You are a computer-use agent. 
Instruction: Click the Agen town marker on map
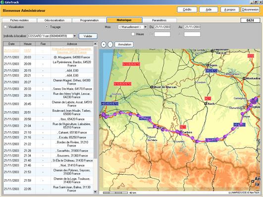pos(208,65)
